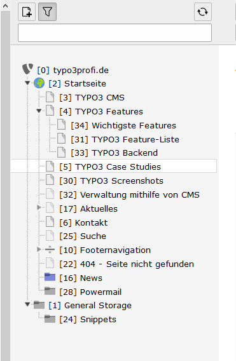The image size is (236, 361).
Task: Select the [0] typo3profi.de root entry
Action: [73, 70]
